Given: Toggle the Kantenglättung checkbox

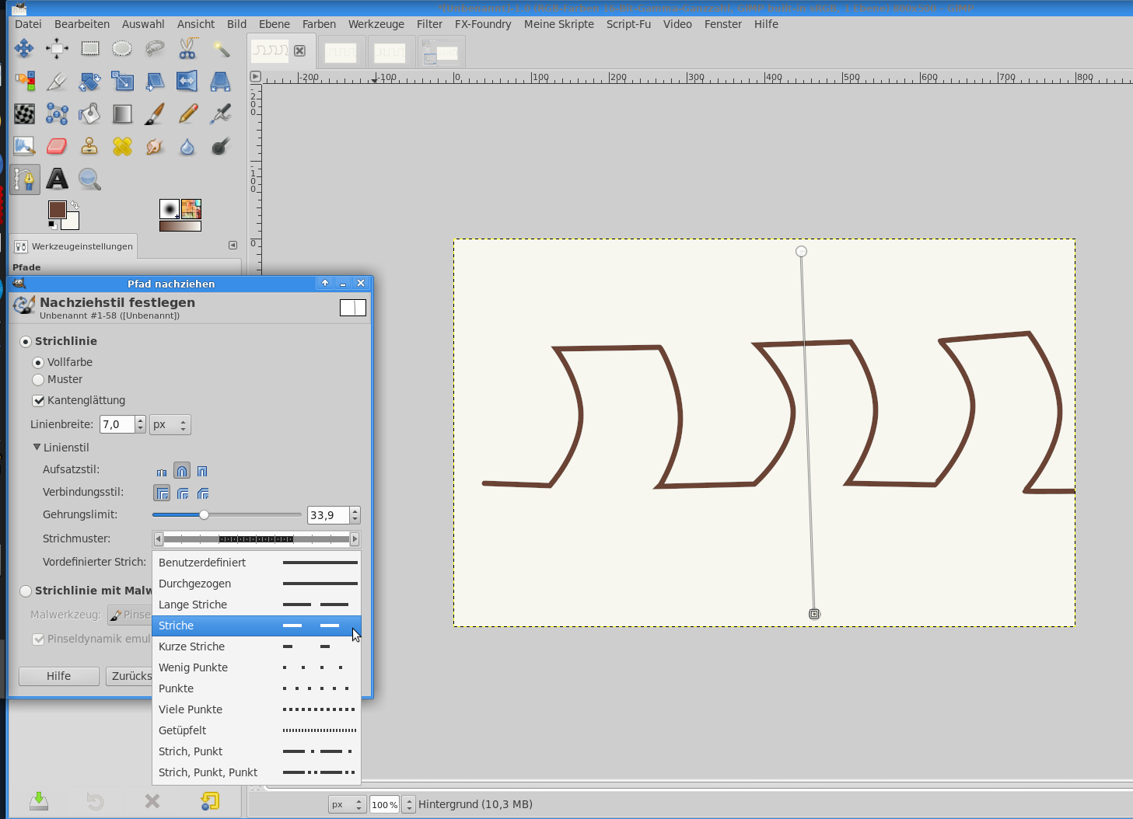Looking at the screenshot, I should point(38,401).
